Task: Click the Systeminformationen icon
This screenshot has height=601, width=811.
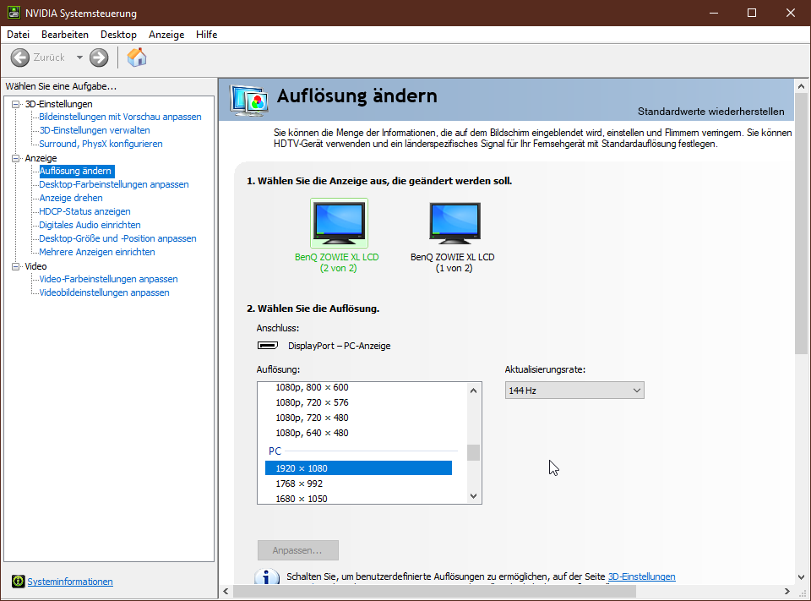Action: [18, 582]
